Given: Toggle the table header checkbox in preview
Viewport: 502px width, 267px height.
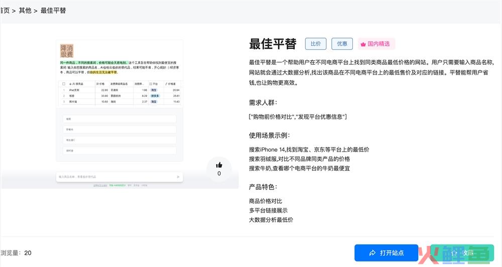Looking at the screenshot, I should point(64,84).
